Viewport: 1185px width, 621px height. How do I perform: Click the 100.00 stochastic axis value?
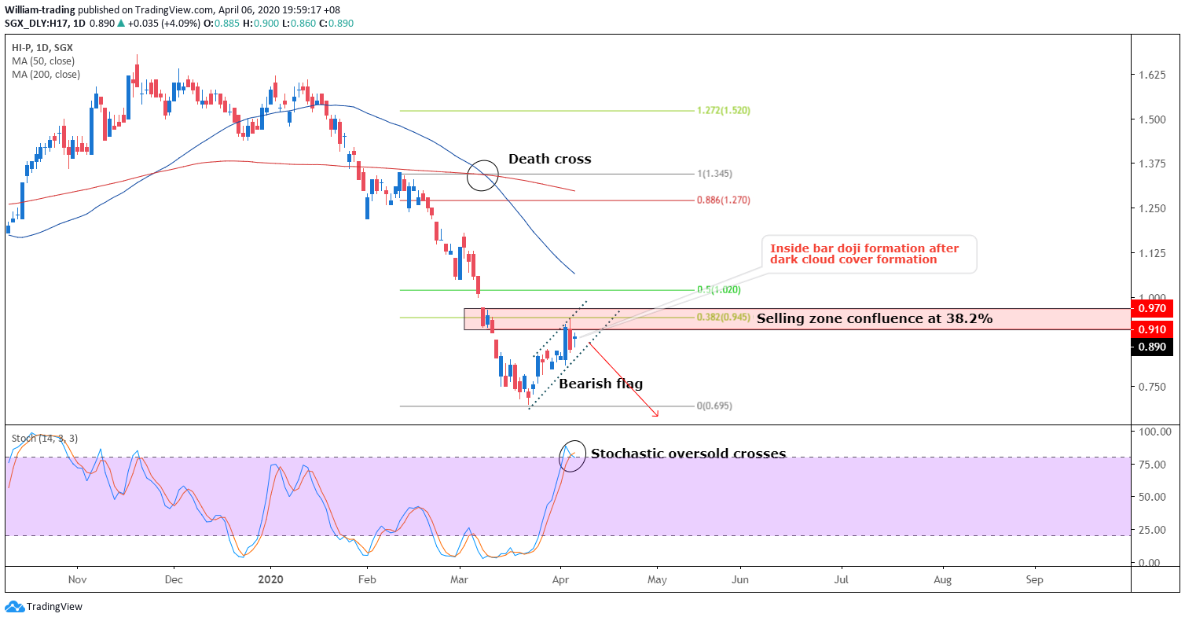point(1155,432)
